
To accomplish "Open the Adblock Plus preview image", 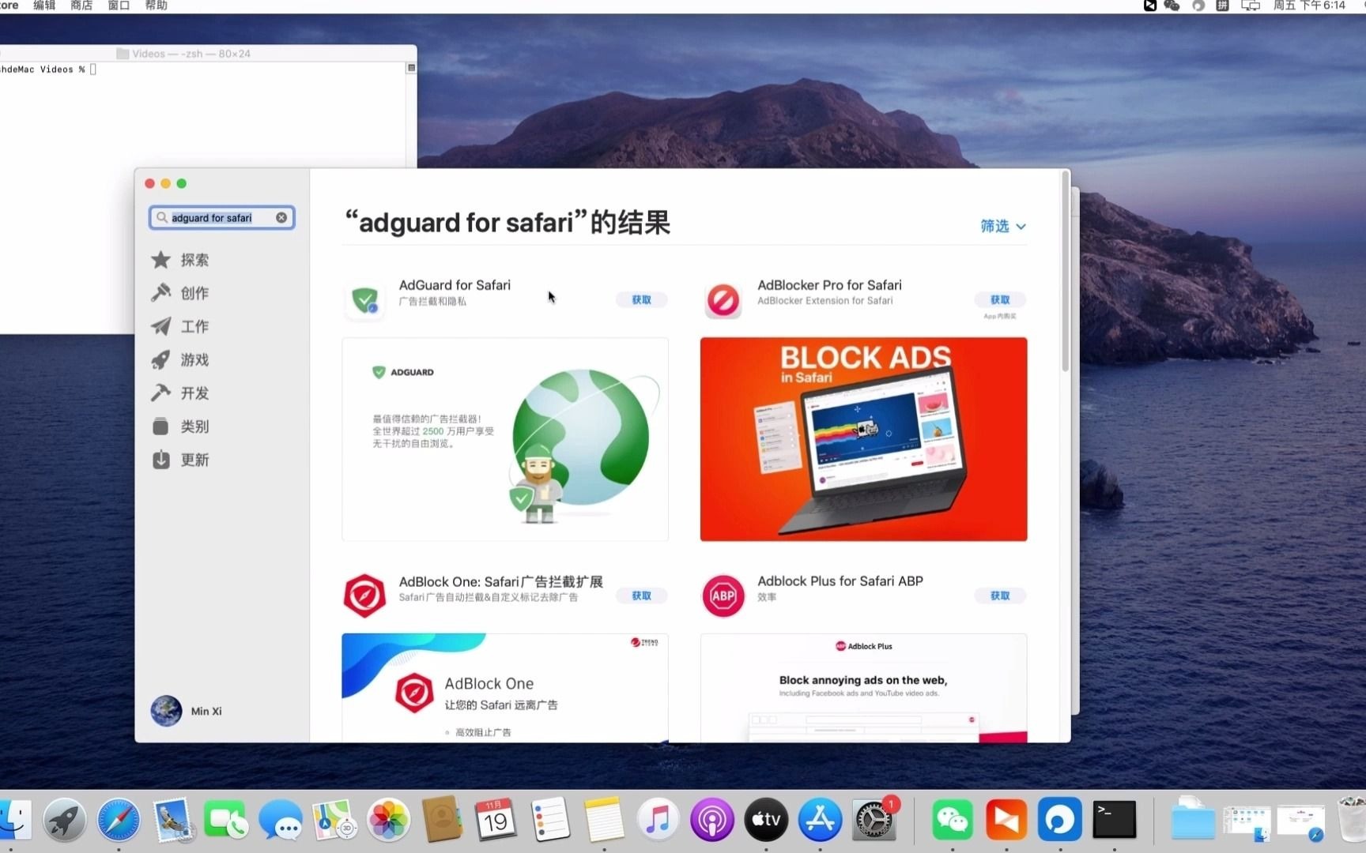I will tap(863, 687).
